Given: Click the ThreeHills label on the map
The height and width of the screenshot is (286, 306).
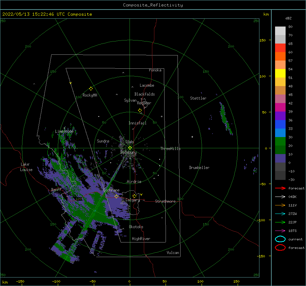Looking at the screenshot, I should (170, 149).
